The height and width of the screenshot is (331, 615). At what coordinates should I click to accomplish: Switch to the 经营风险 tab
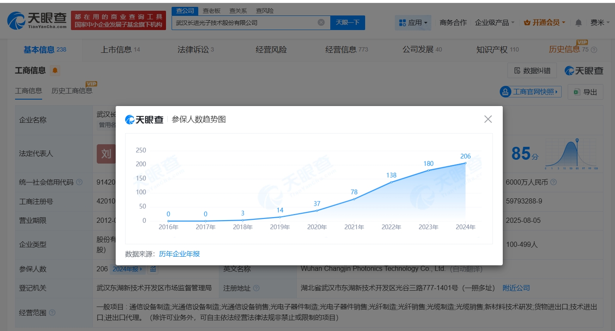271,49
